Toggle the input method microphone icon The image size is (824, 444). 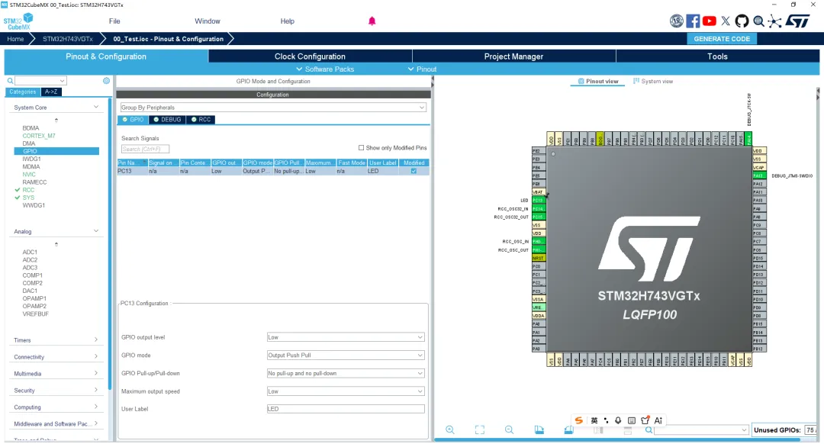coord(618,420)
